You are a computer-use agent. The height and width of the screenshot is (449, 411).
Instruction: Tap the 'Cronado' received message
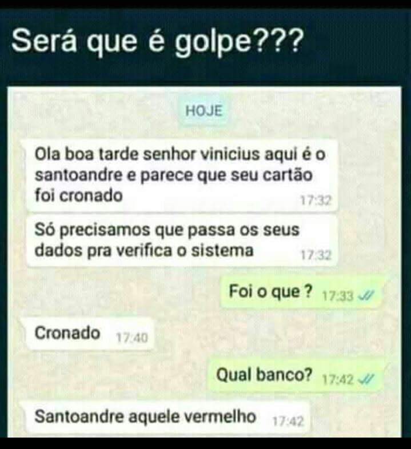point(90,334)
